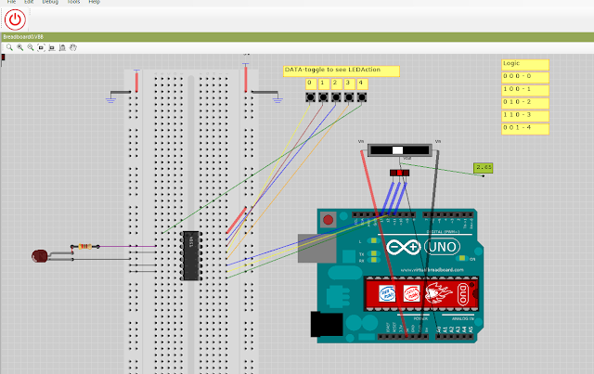The image size is (594, 374).
Task: Toggle push button below label 4
Action: (362, 97)
